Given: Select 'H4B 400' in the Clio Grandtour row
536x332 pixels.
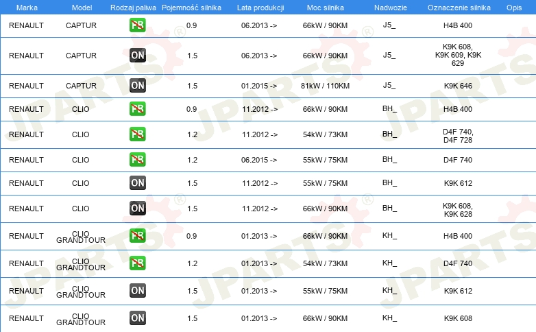Looking at the screenshot, I should click(458, 236).
